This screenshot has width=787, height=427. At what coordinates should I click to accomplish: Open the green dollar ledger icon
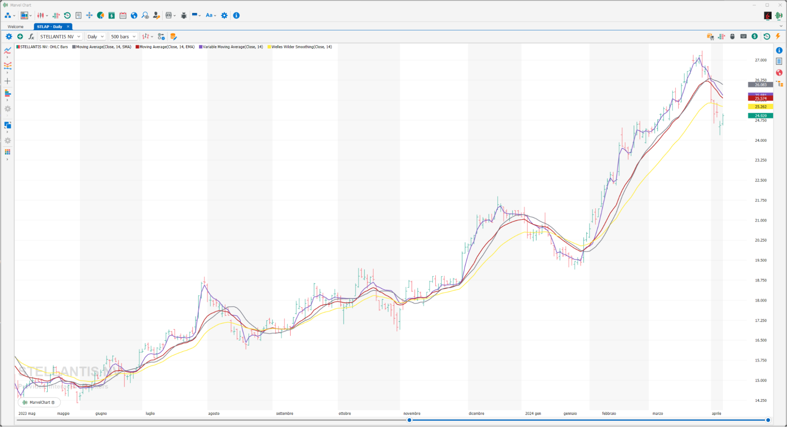[112, 15]
